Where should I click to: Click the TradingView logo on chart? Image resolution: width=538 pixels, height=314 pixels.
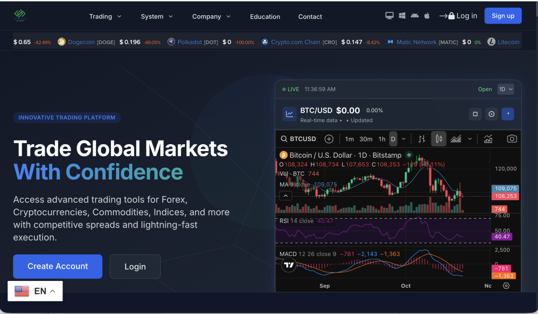coord(288,265)
